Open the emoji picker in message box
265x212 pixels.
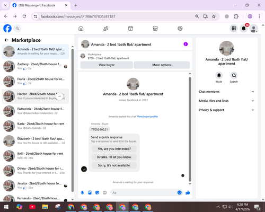pyautogui.click(x=179, y=192)
